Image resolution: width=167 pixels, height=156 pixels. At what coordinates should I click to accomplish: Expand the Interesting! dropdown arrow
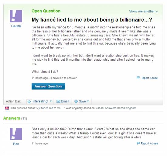click(x=51, y=101)
